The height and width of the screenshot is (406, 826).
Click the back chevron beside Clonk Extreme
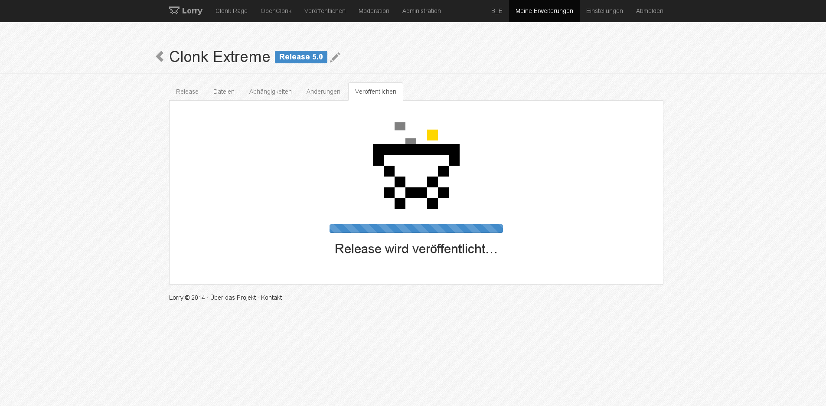pyautogui.click(x=160, y=56)
